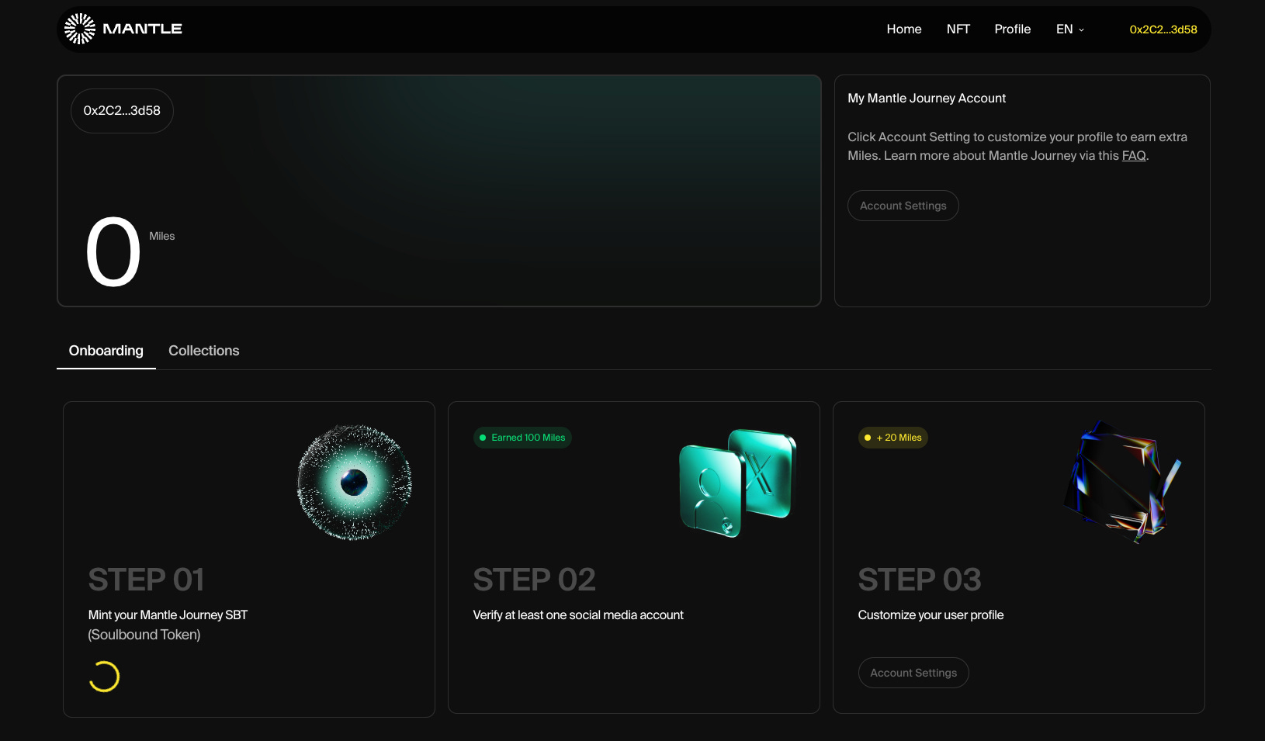Click 'Verify at least one social media account' text

578,615
